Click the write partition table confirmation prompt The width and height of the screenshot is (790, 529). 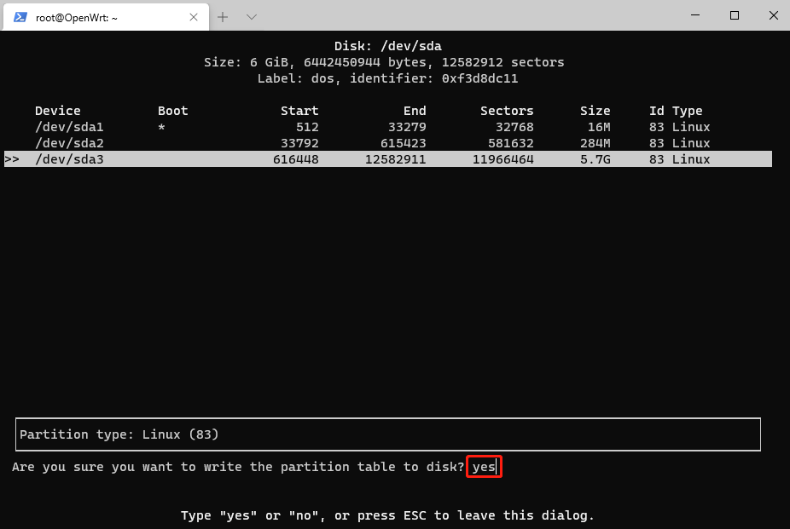238,467
